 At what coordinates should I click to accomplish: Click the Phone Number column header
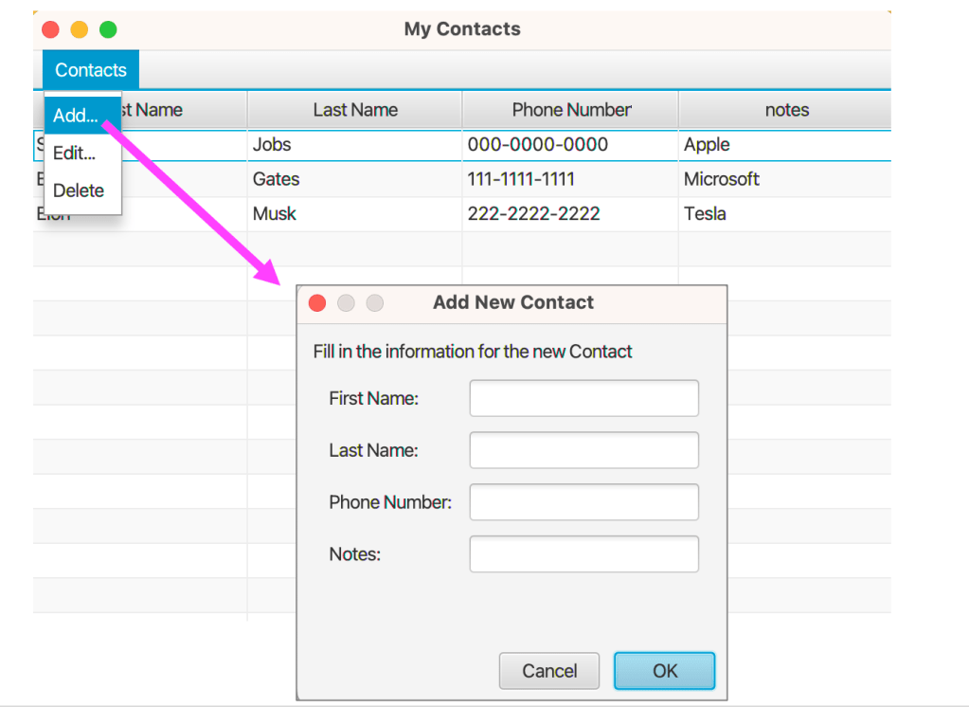click(569, 110)
